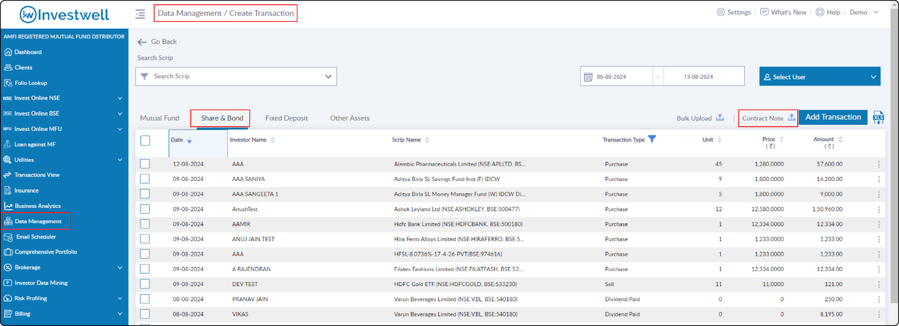
Task: Open the Select User dropdown
Action: pyautogui.click(x=820, y=76)
